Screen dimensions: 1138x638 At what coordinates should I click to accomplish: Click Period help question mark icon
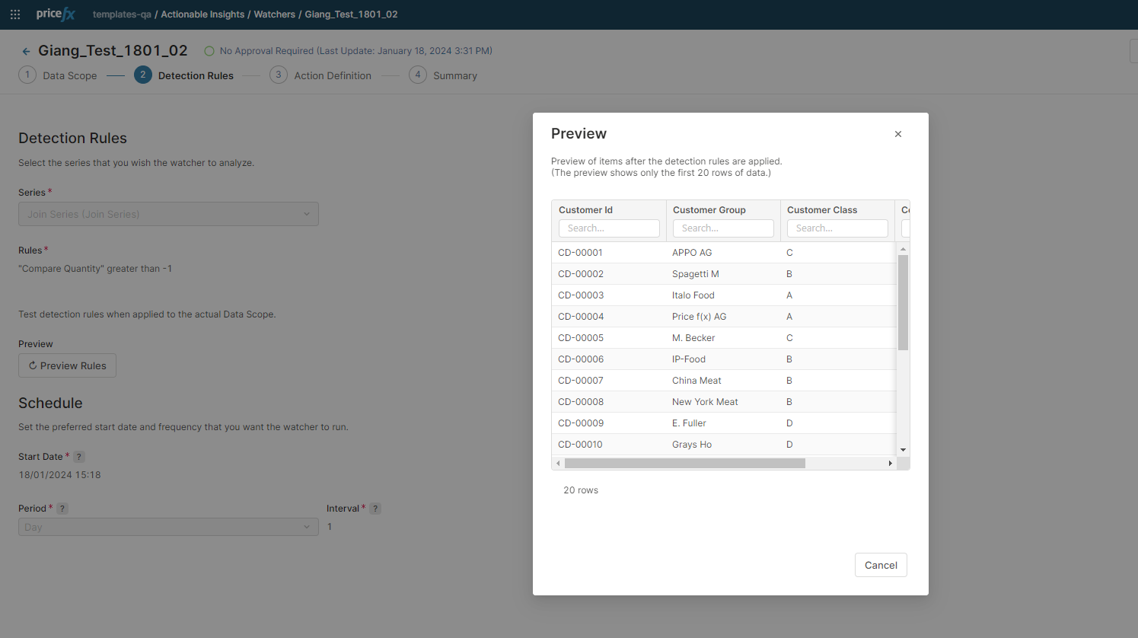[62, 509]
